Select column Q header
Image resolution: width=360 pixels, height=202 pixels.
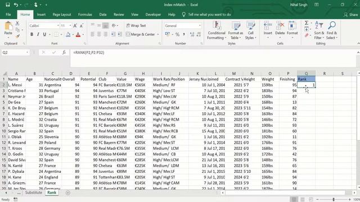click(306, 74)
